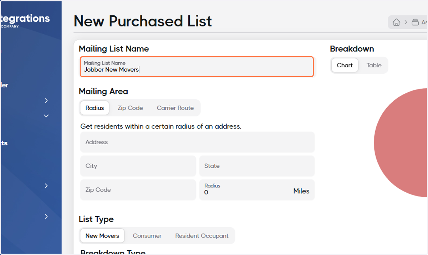The image size is (428, 255).
Task: Select the Radius mailing area option
Action: point(95,108)
